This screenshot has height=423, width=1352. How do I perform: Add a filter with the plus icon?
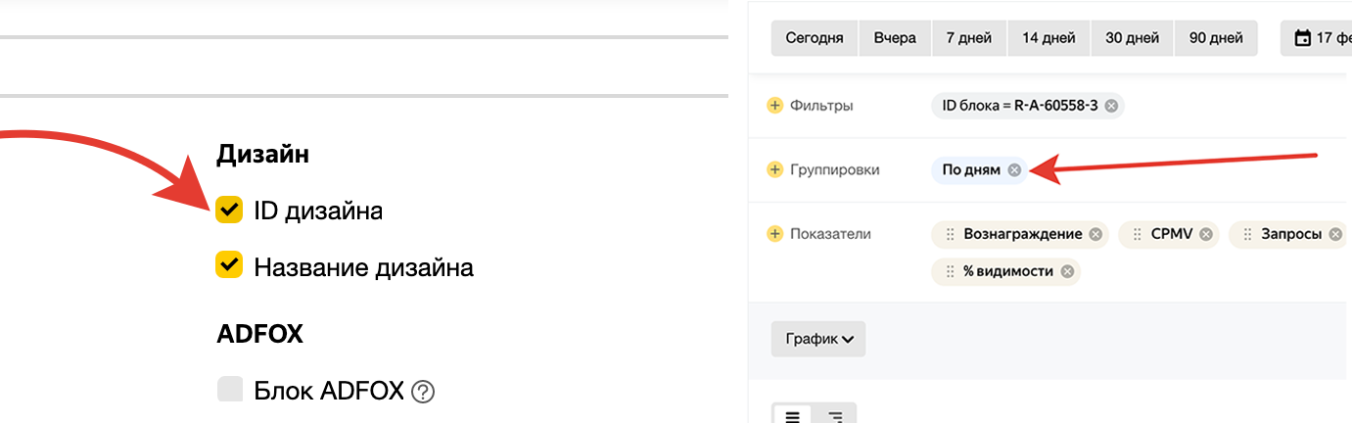tap(774, 106)
